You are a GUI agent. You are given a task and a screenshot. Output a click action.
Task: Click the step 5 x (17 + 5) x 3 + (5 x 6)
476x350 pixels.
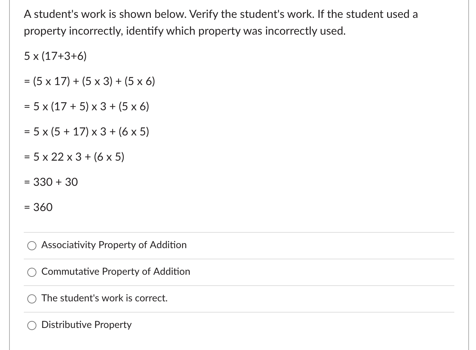pyautogui.click(x=86, y=106)
